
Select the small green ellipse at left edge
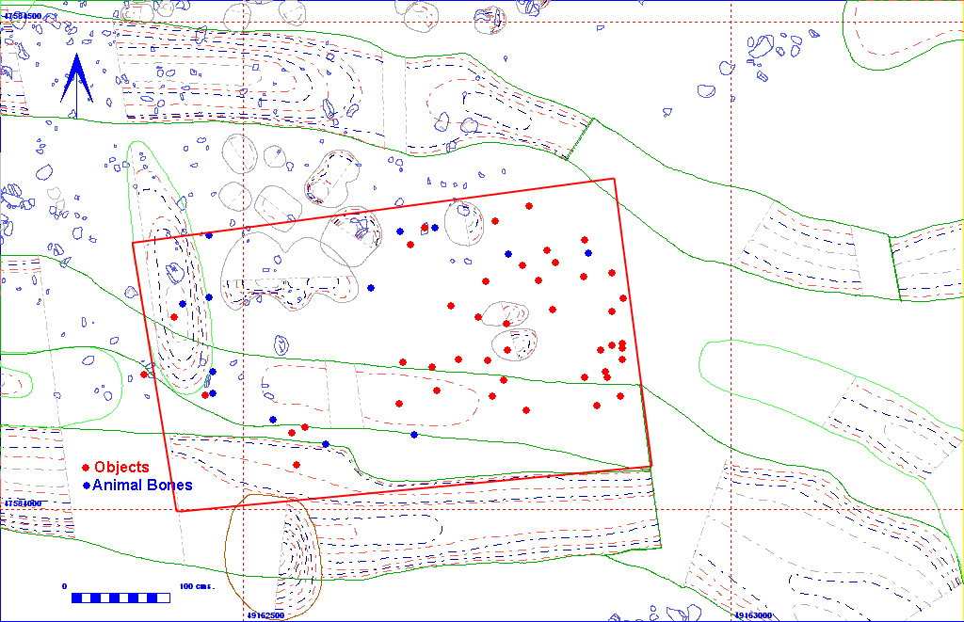14,383
